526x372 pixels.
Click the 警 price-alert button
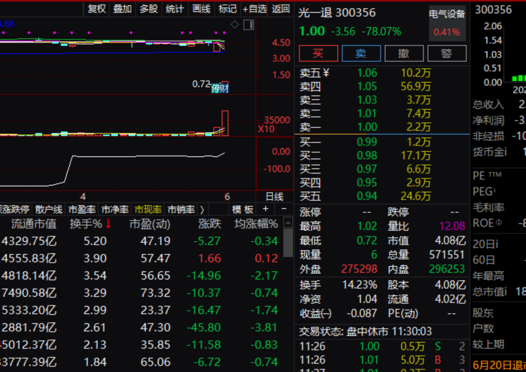tap(447, 54)
